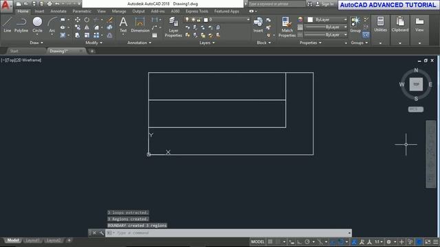Image resolution: width=440 pixels, height=247 pixels.
Task: Click the Object Color wheel icon
Action: coord(300,20)
